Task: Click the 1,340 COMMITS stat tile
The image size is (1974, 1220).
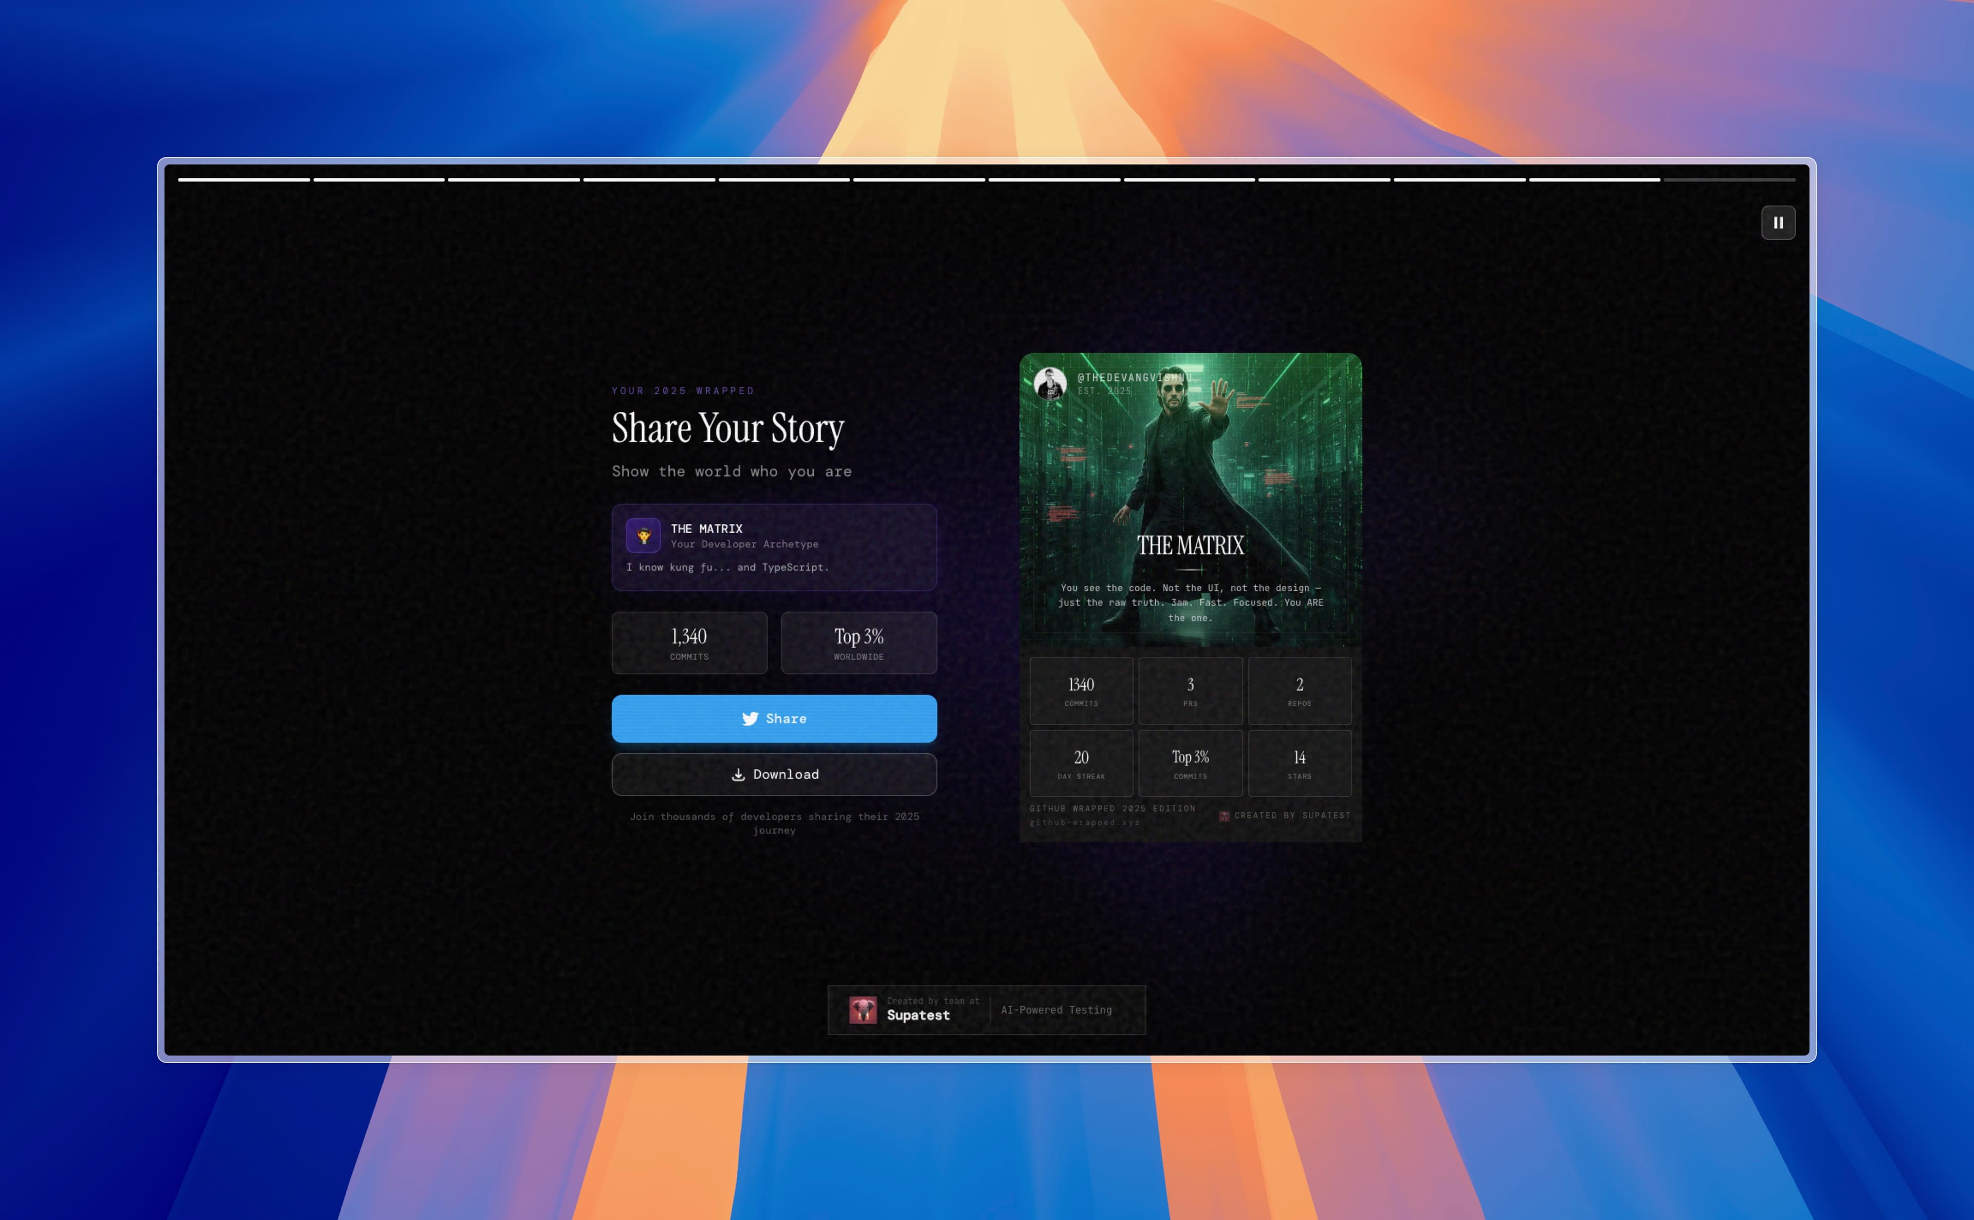Action: (689, 642)
